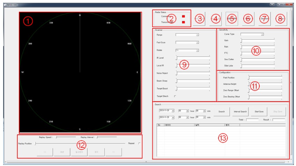
Task: Click the Antenna Height slider
Action: [265, 84]
